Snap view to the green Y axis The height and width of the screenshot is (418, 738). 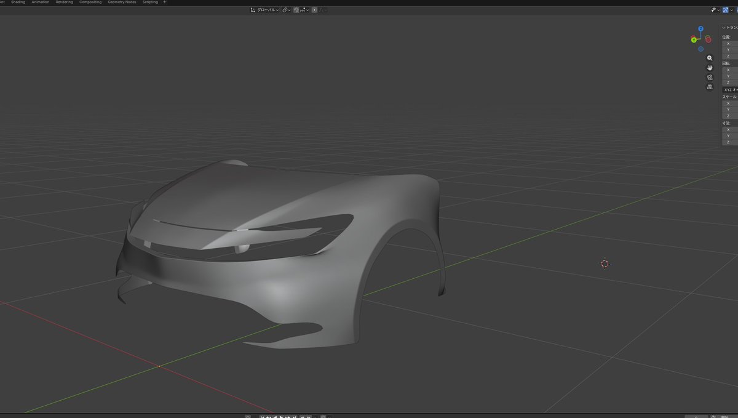(x=694, y=40)
